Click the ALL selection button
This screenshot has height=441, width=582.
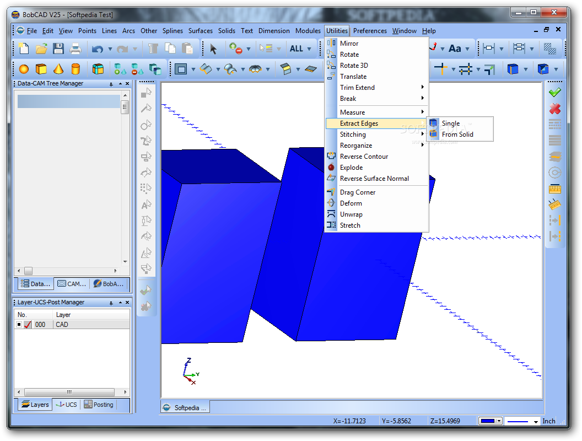coord(296,49)
